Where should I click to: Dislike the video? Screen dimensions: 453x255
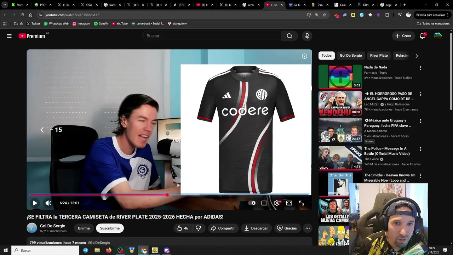199,228
